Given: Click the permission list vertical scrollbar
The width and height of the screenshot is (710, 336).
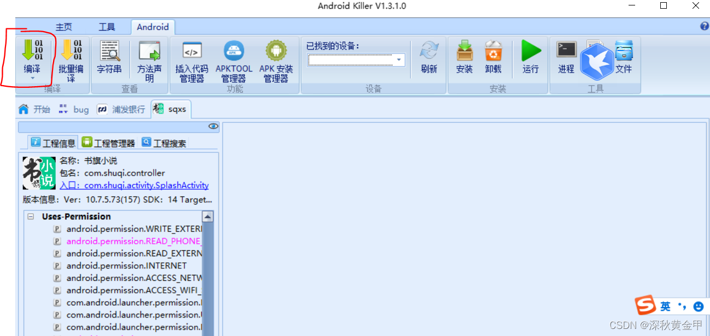Looking at the screenshot, I should click(x=208, y=278).
